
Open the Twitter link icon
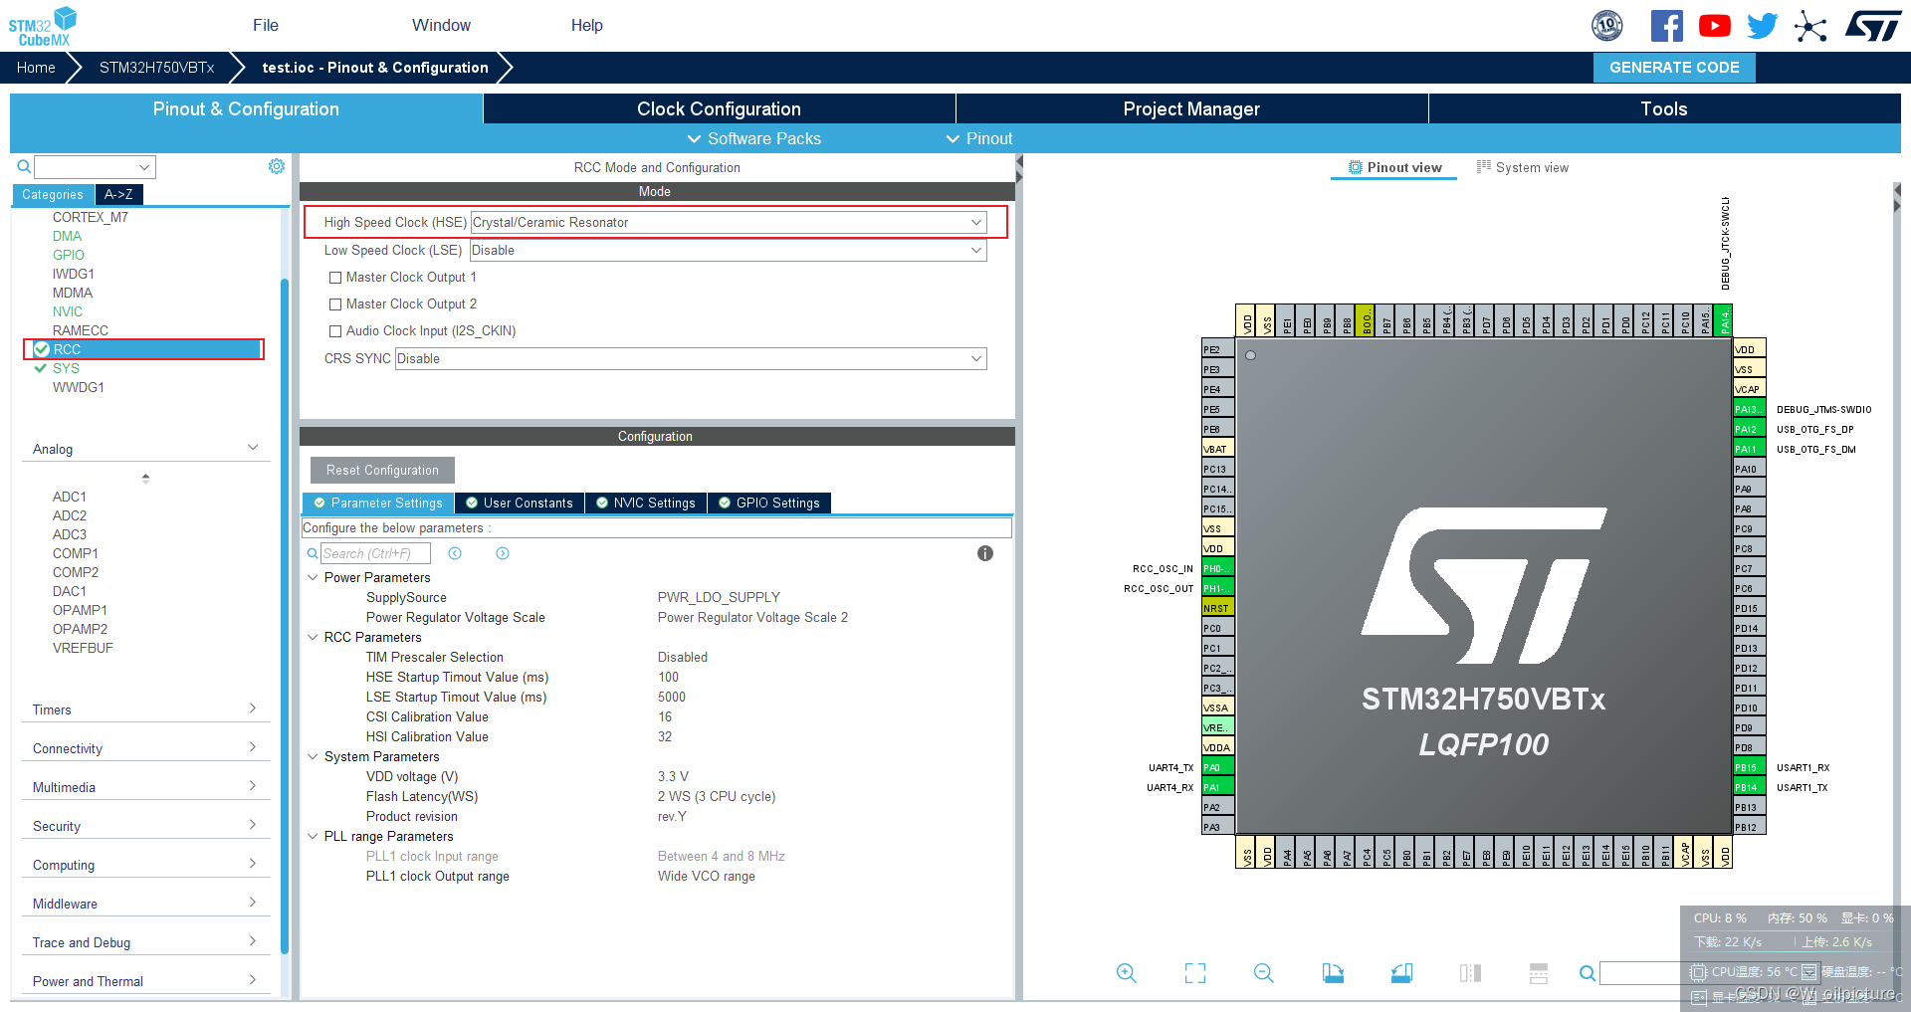point(1762,26)
